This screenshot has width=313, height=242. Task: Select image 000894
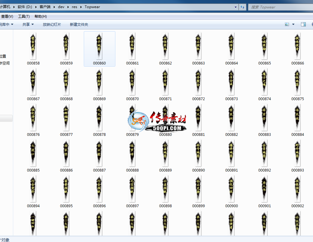click(33, 189)
